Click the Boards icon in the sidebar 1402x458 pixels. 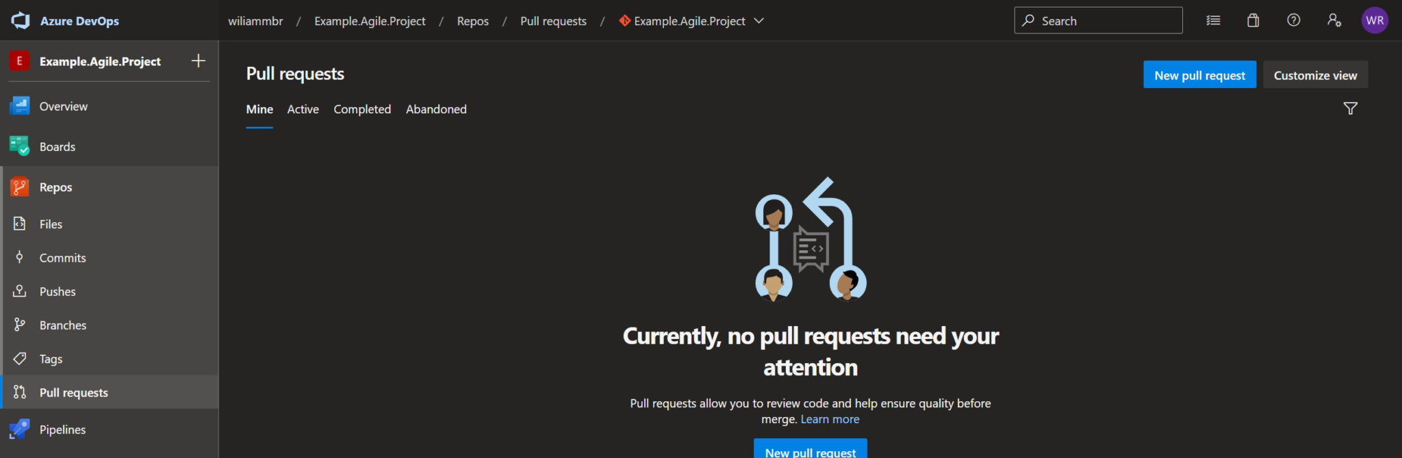point(20,146)
